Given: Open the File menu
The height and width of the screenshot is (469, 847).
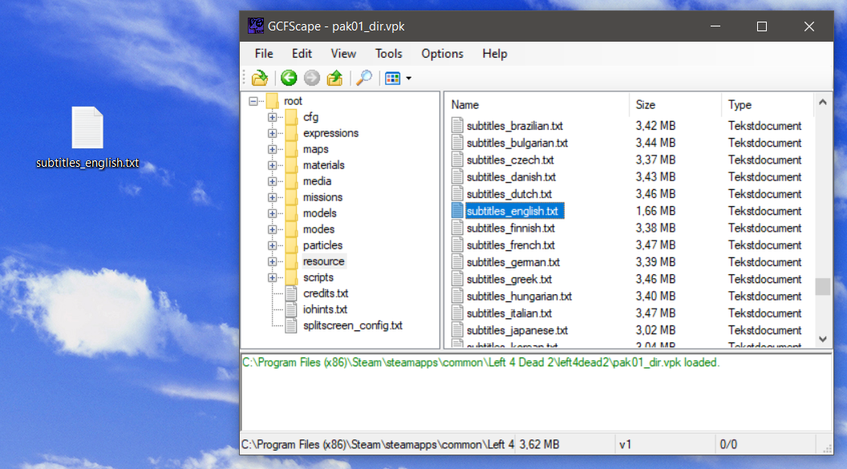Looking at the screenshot, I should tap(264, 54).
